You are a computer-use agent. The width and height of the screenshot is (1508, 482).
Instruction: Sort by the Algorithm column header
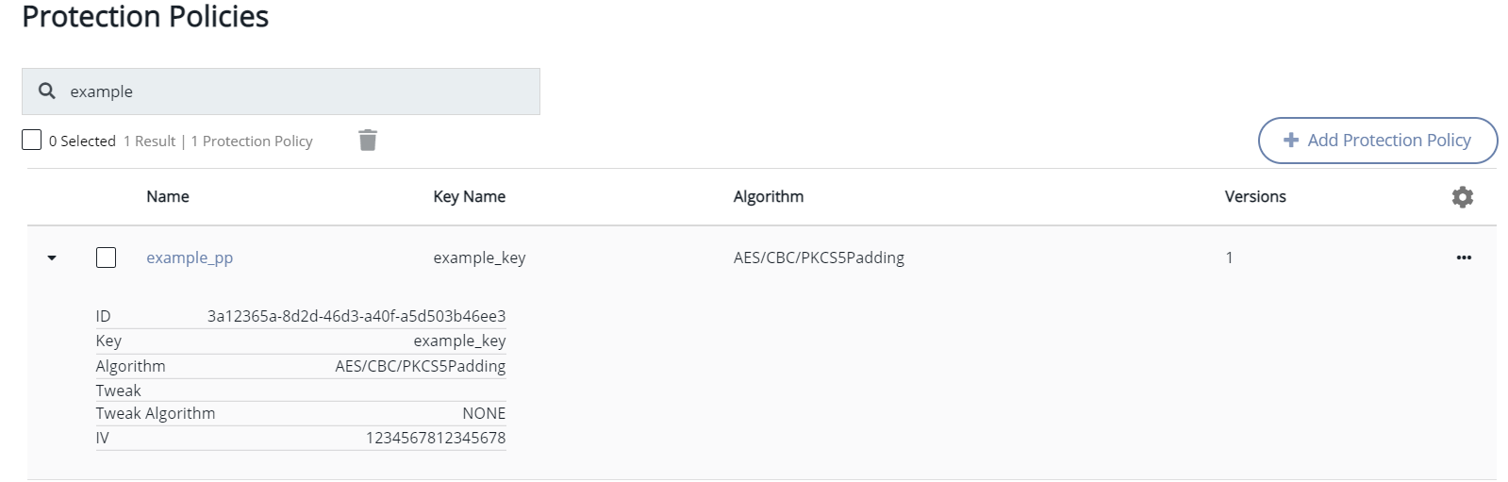click(769, 196)
